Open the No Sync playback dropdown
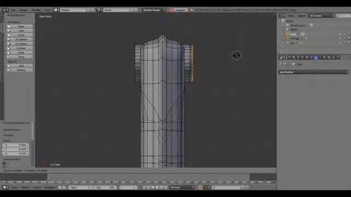The width and height of the screenshot is (351, 197). (182, 187)
